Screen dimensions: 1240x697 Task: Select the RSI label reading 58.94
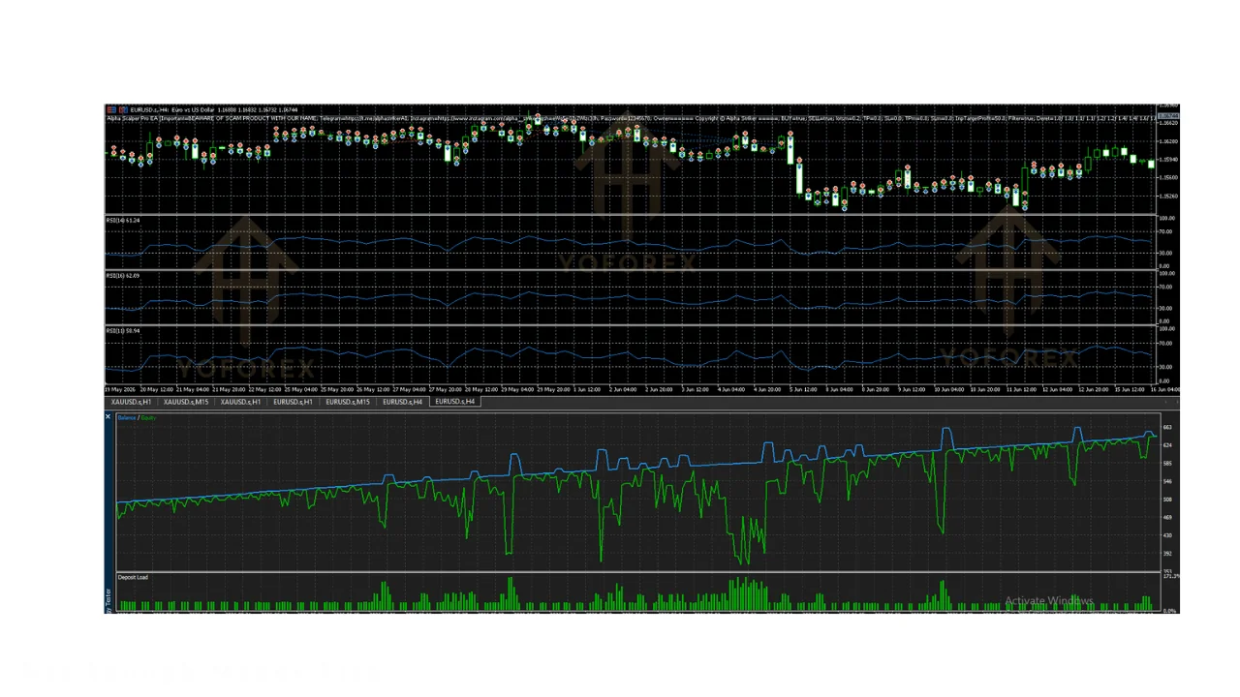pyautogui.click(x=123, y=331)
